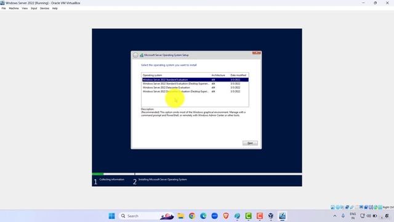Click the ENG IN language indicator
The width and height of the screenshot is (394, 222).
coord(353,216)
